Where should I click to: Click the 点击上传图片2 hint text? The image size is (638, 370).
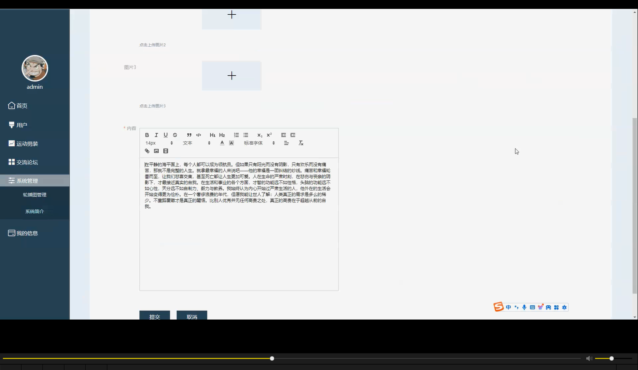152,45
